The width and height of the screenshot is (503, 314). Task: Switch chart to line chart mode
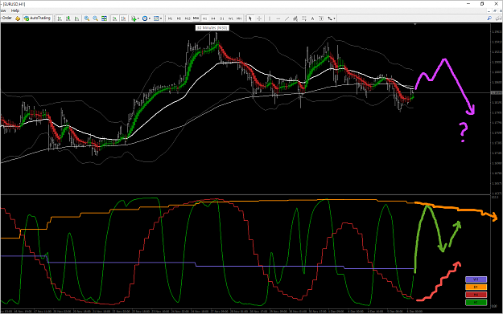pos(76,18)
